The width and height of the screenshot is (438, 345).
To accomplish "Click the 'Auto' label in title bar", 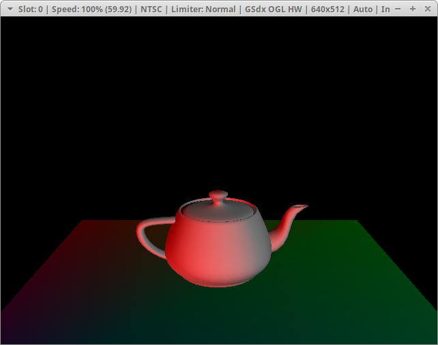I will [363, 9].
